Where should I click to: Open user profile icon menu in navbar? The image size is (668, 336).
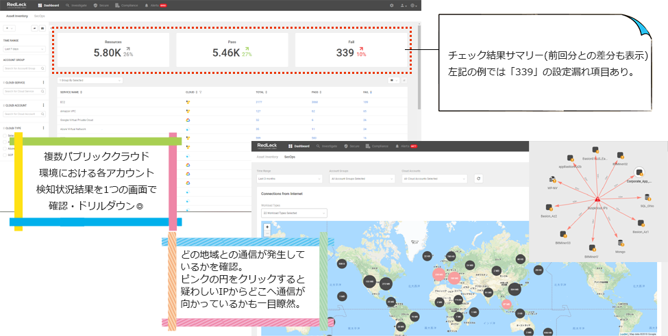[x=404, y=5]
